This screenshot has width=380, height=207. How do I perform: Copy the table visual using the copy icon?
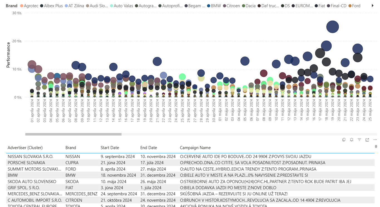344,140
